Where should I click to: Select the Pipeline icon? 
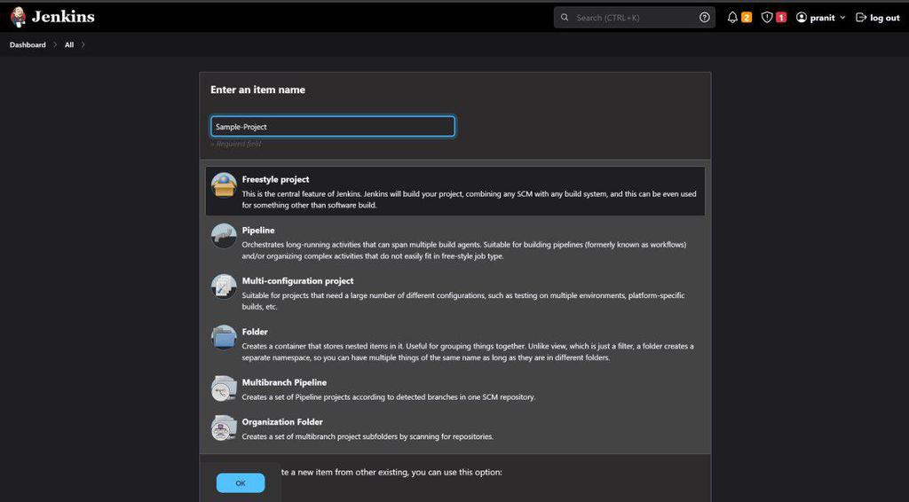click(x=224, y=236)
